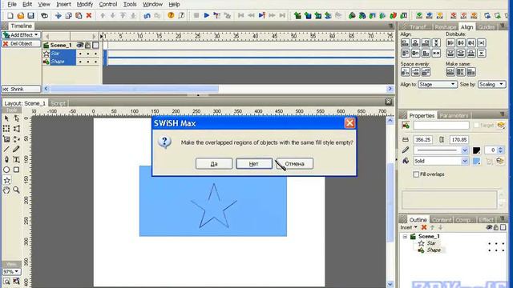Click the Save disk icon
513x288 pixels.
(x=30, y=16)
